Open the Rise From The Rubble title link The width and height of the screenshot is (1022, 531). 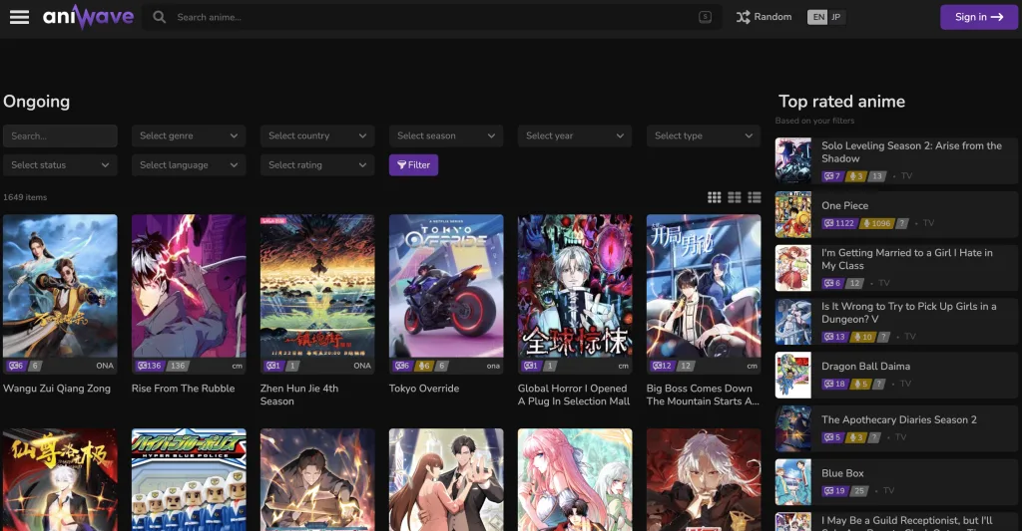coord(184,389)
